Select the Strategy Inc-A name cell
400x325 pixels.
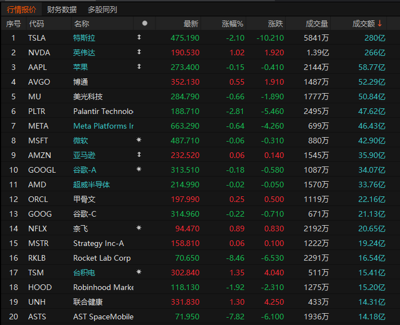(x=99, y=243)
